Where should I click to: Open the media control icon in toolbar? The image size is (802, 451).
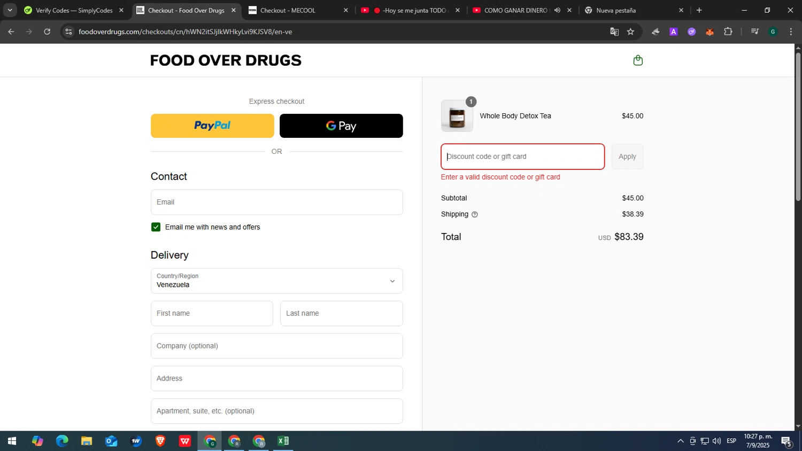tap(755, 32)
